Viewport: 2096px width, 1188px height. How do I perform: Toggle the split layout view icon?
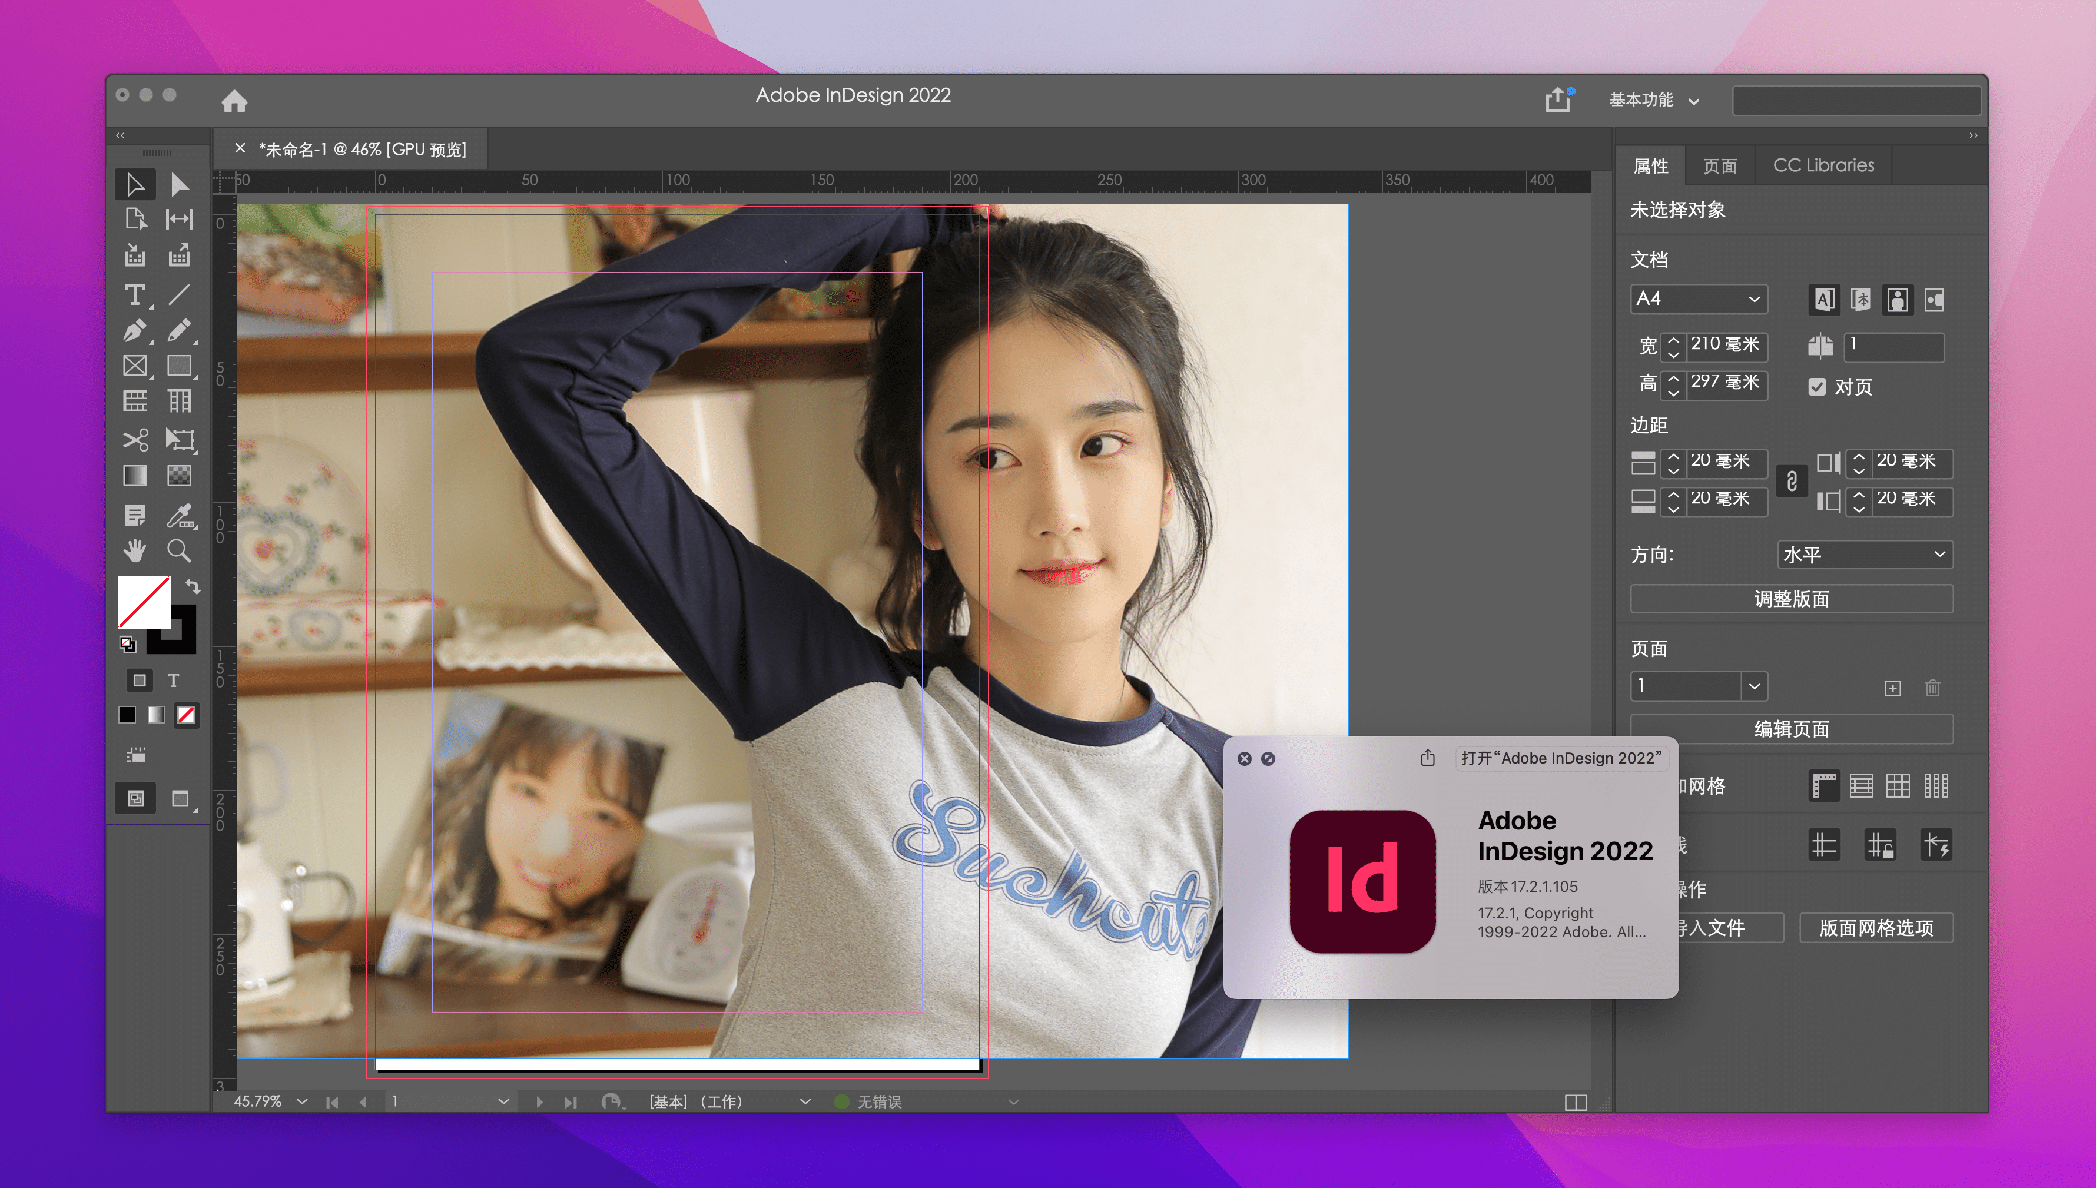(x=1576, y=1102)
